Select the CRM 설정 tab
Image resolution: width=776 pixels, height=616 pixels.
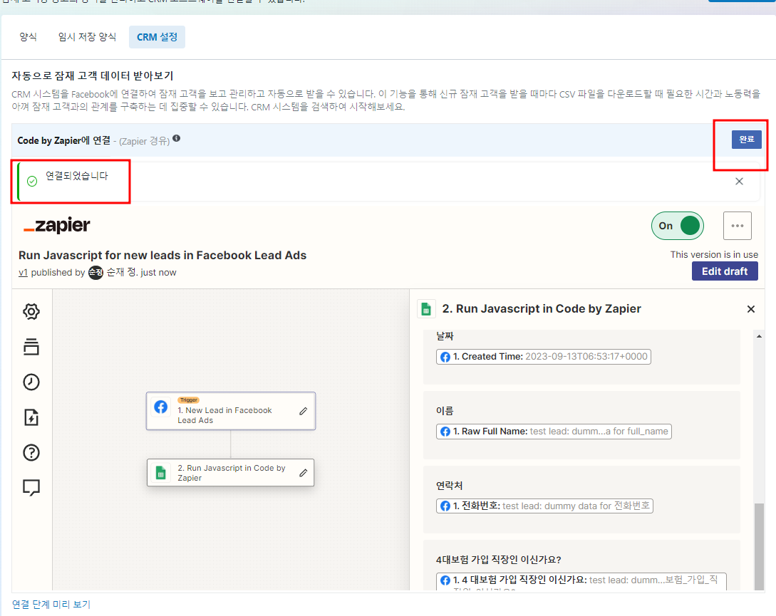(157, 37)
